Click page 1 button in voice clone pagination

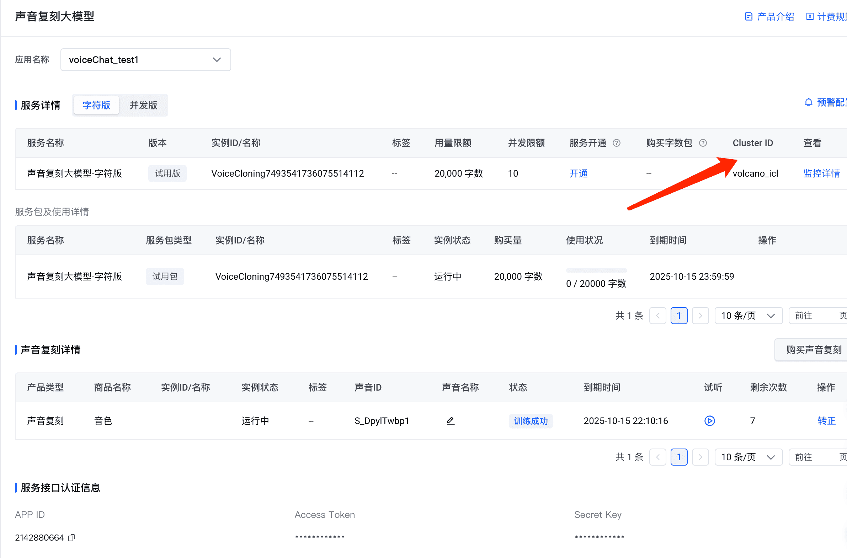click(x=678, y=457)
